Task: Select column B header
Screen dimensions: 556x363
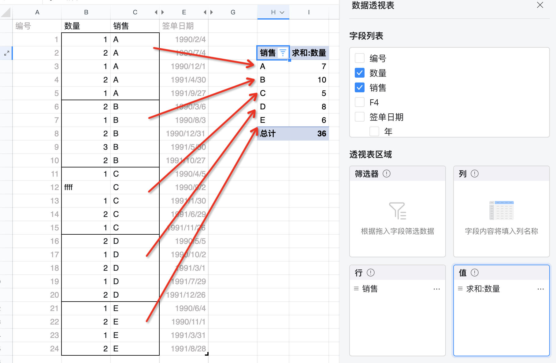Action: point(86,13)
